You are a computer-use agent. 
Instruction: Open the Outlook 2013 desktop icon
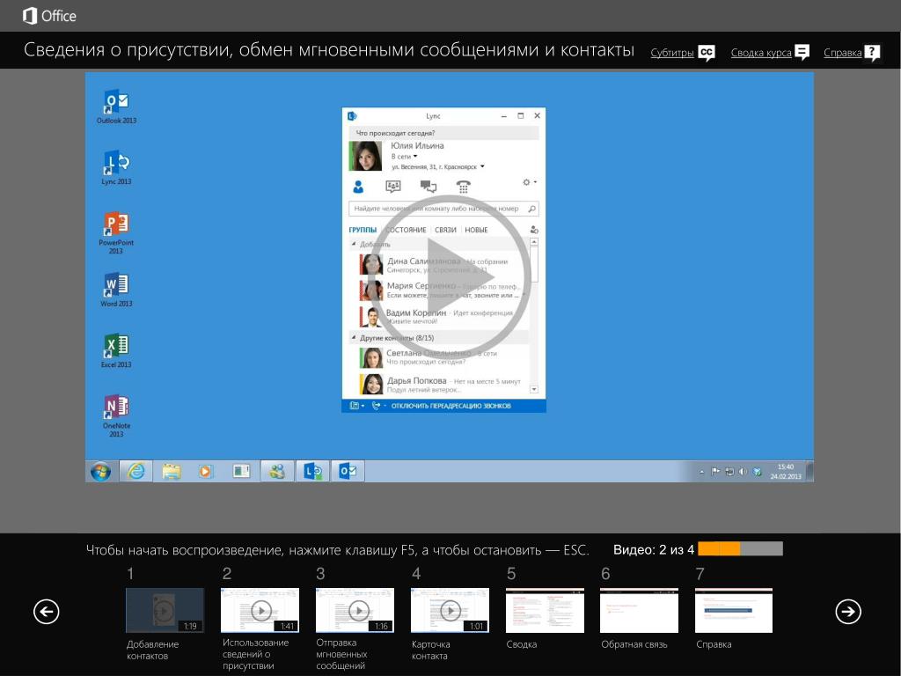click(x=116, y=102)
